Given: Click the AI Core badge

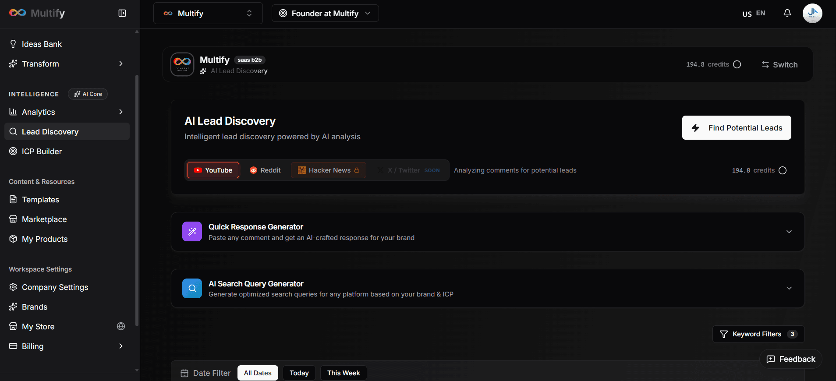Looking at the screenshot, I should coord(88,94).
